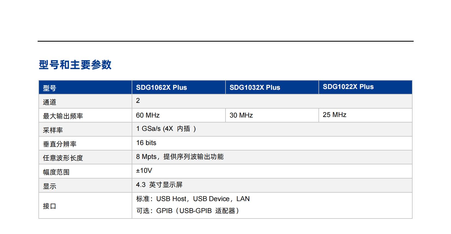Click the 16 bits resolution value
This screenshot has height=234, width=451.
(146, 143)
